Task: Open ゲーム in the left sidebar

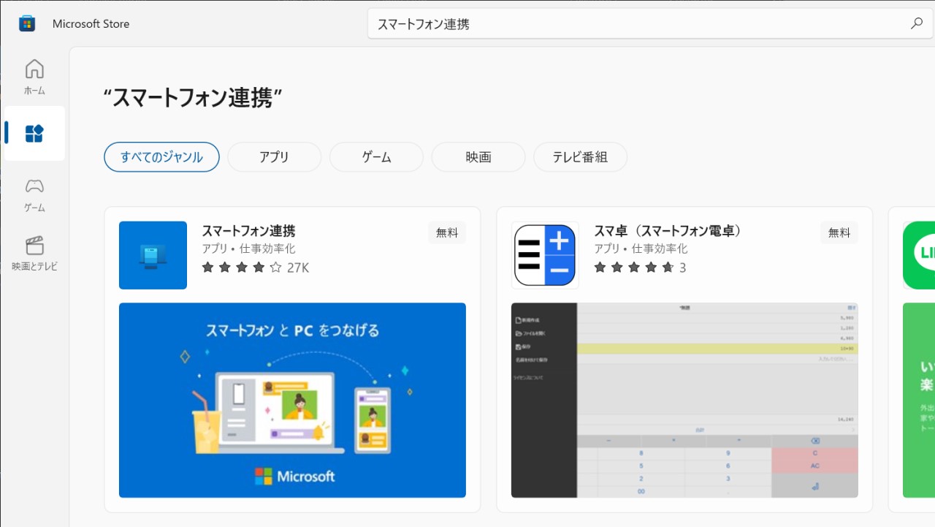Action: point(34,194)
